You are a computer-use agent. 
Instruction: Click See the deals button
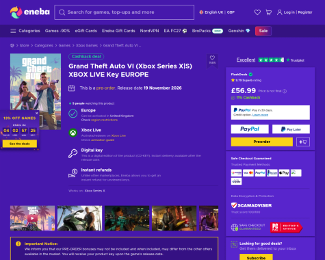[20, 144]
